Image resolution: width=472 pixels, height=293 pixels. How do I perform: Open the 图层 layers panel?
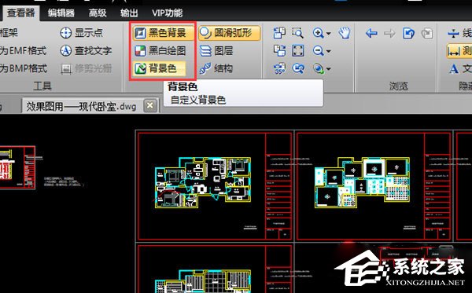(x=216, y=51)
